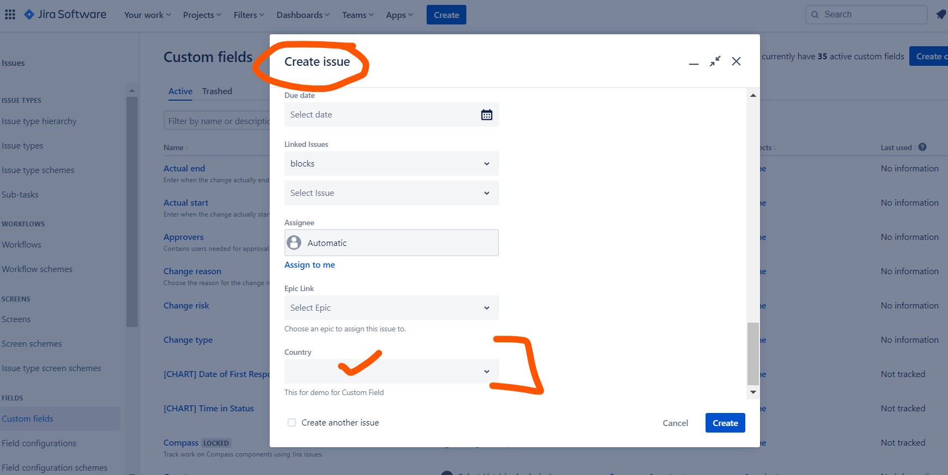The height and width of the screenshot is (475, 948).
Task: Switch to the Trashed tab
Action: 217,91
